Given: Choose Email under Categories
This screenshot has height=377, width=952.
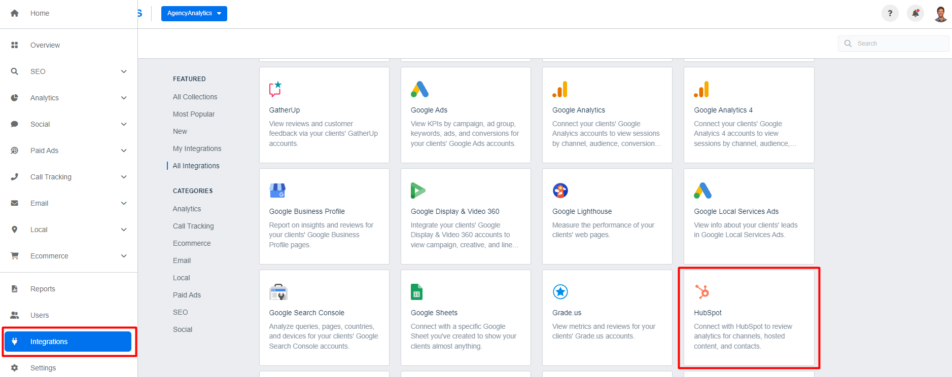Looking at the screenshot, I should pos(182,260).
